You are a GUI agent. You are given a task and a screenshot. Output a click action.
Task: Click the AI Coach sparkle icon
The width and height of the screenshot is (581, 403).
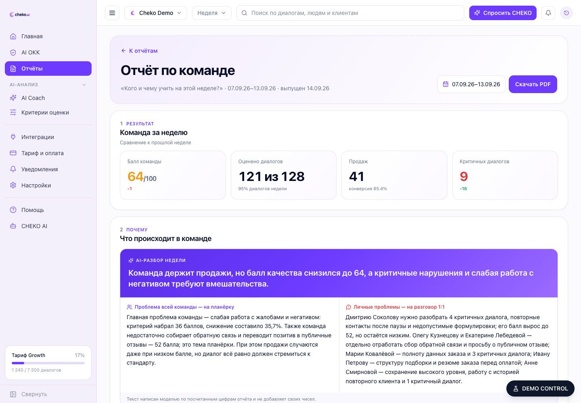point(13,98)
